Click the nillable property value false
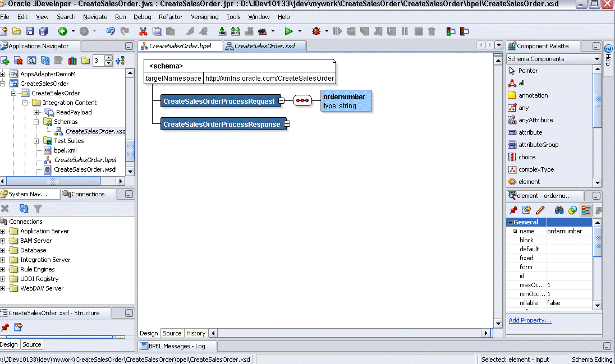Viewport: 615px width, 364px height. pyautogui.click(x=569, y=303)
